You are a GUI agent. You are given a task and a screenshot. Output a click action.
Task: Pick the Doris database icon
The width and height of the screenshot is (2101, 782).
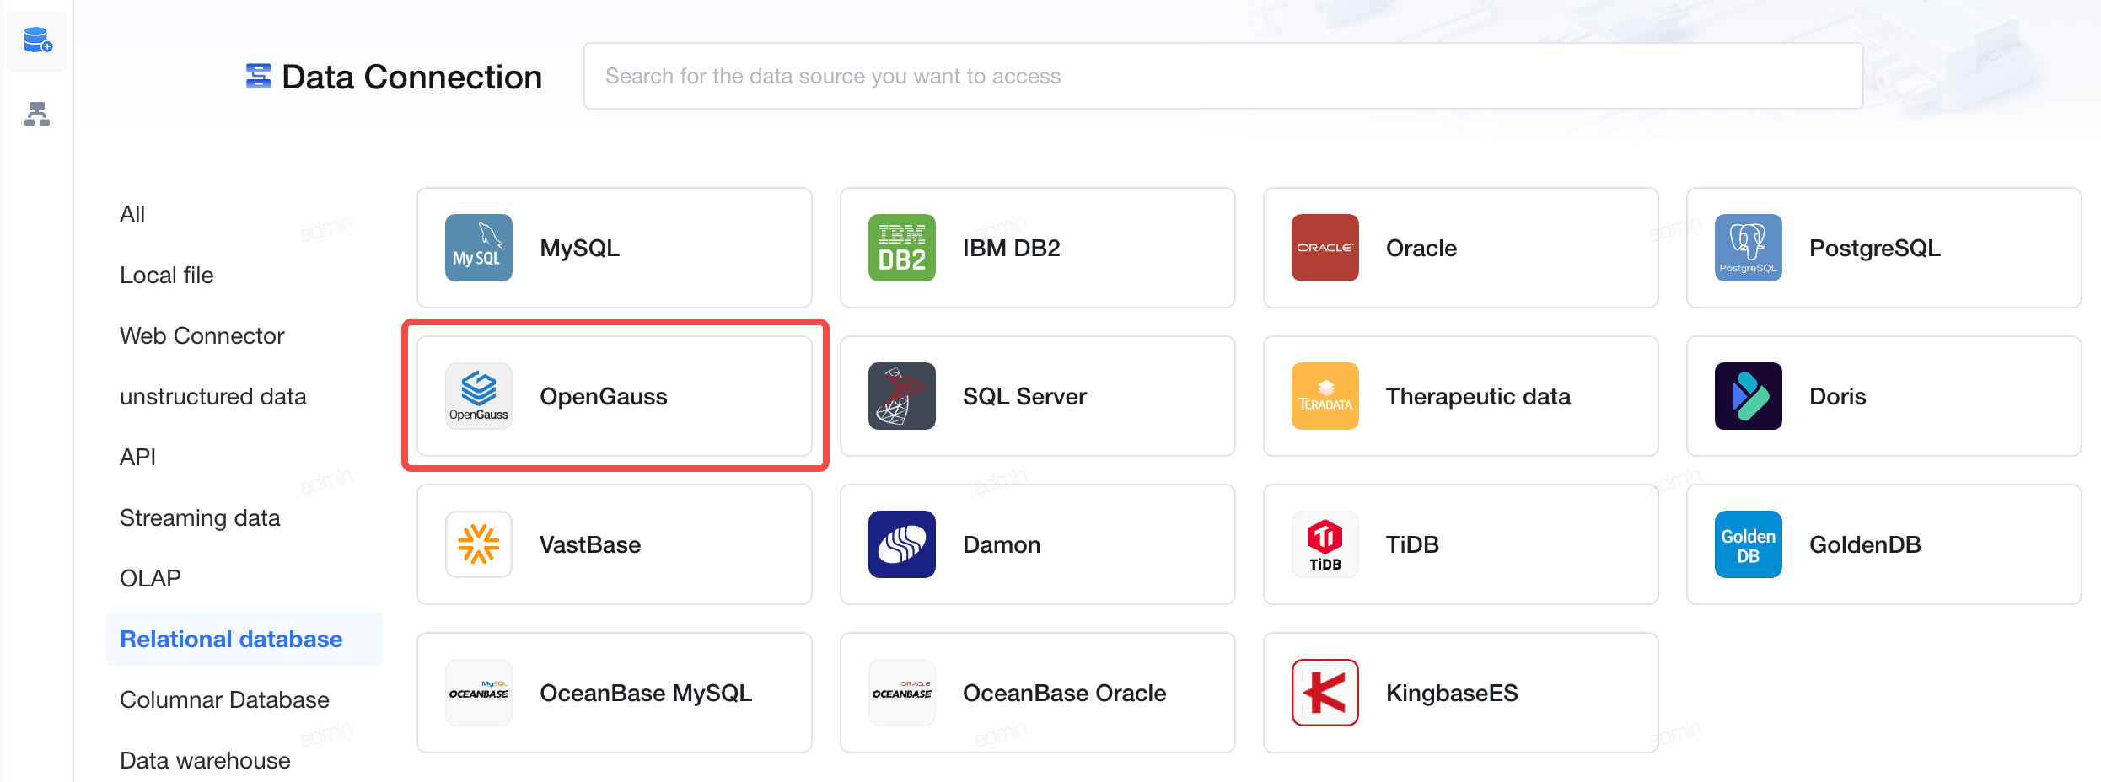point(1749,396)
